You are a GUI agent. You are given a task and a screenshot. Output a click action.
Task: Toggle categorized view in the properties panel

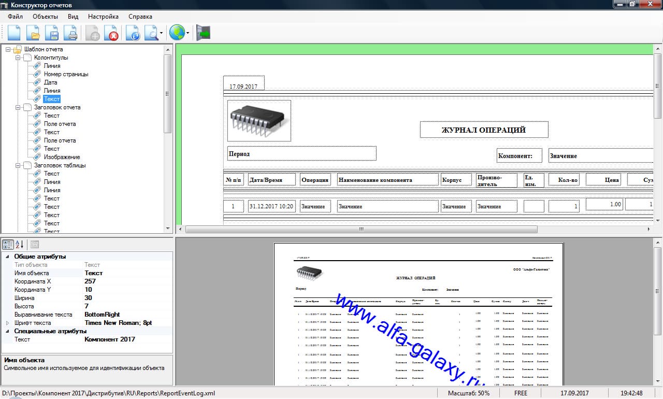pyautogui.click(x=8, y=245)
